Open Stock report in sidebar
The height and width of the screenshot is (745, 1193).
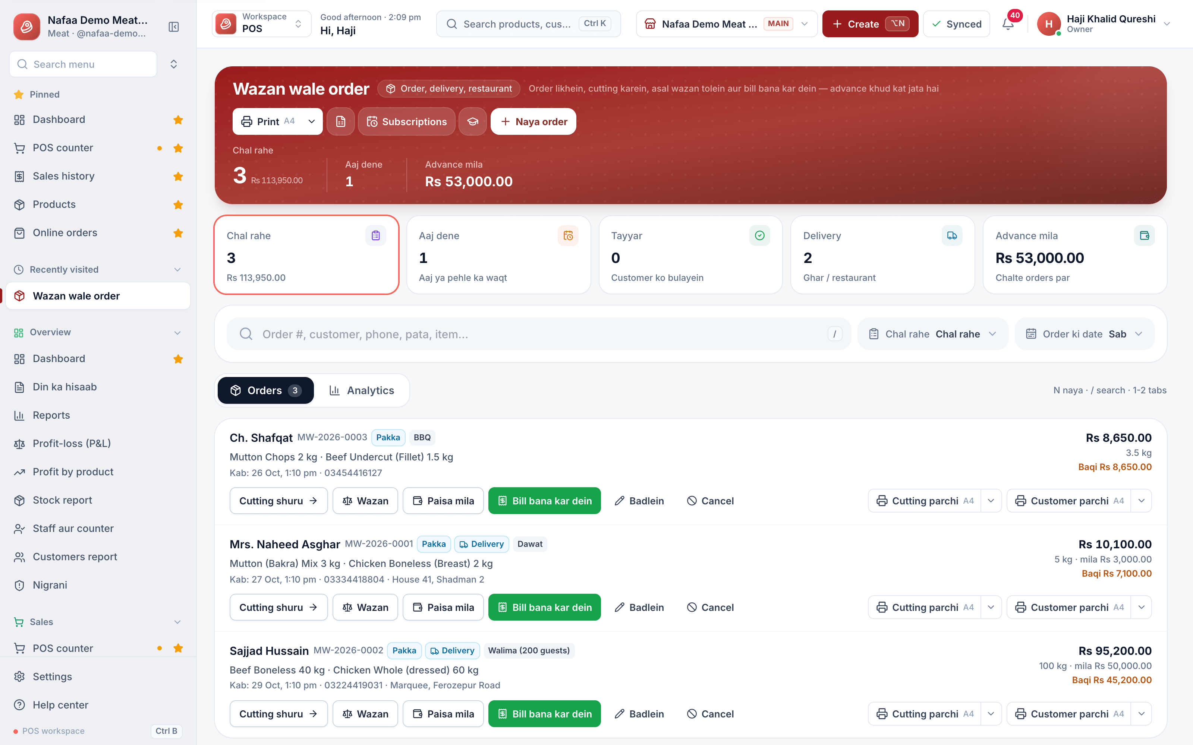coord(98,500)
